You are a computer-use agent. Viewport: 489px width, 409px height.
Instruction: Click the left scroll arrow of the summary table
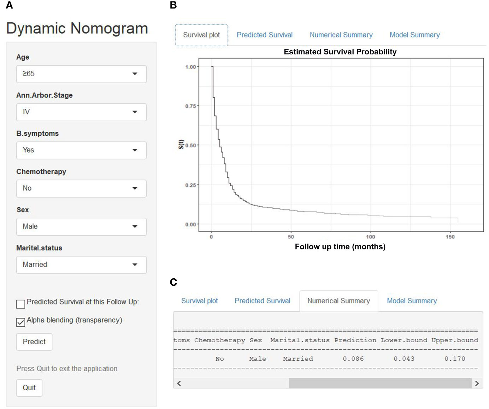(x=179, y=383)
